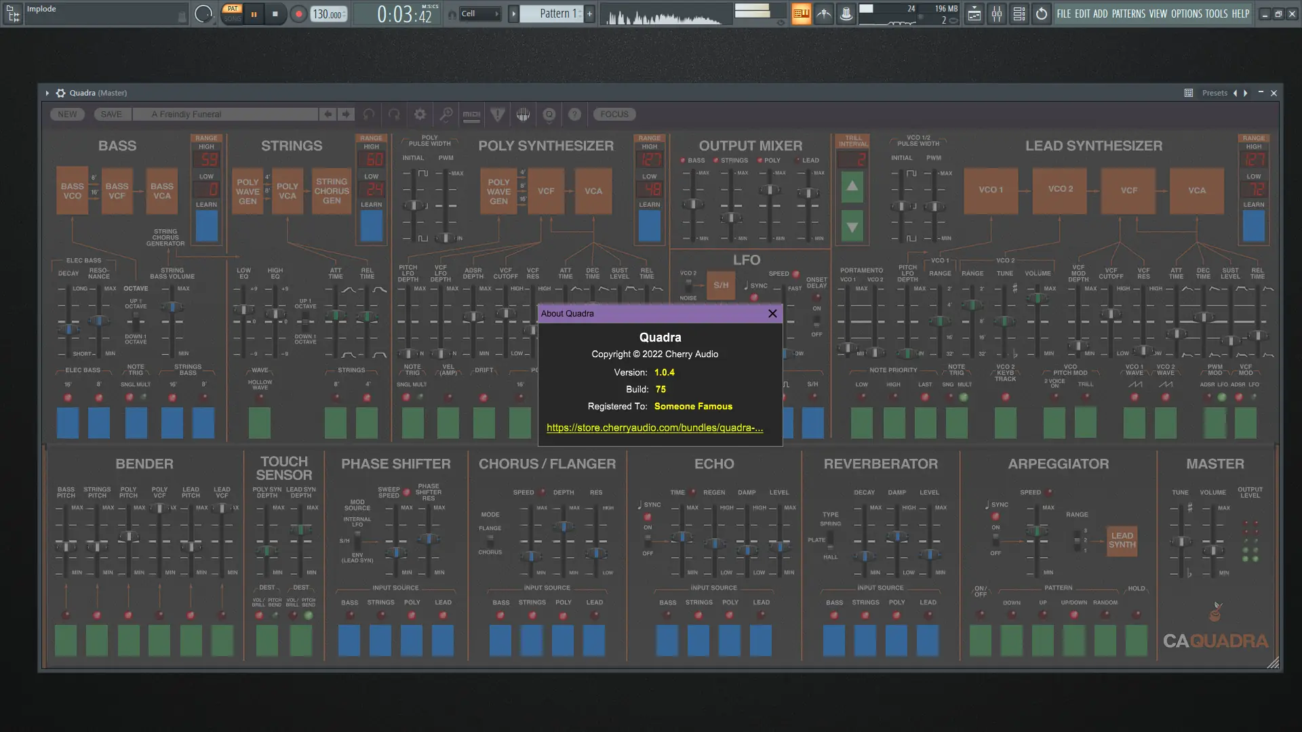The height and width of the screenshot is (732, 1302).
Task: Open the TOOLS menu
Action: (1216, 14)
